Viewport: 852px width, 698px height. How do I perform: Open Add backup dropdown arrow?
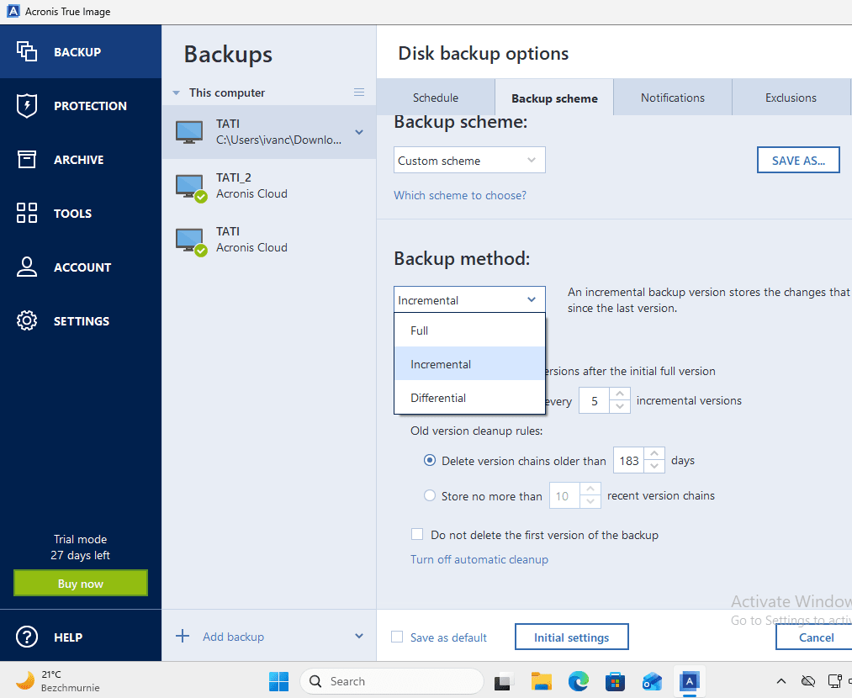[359, 636]
